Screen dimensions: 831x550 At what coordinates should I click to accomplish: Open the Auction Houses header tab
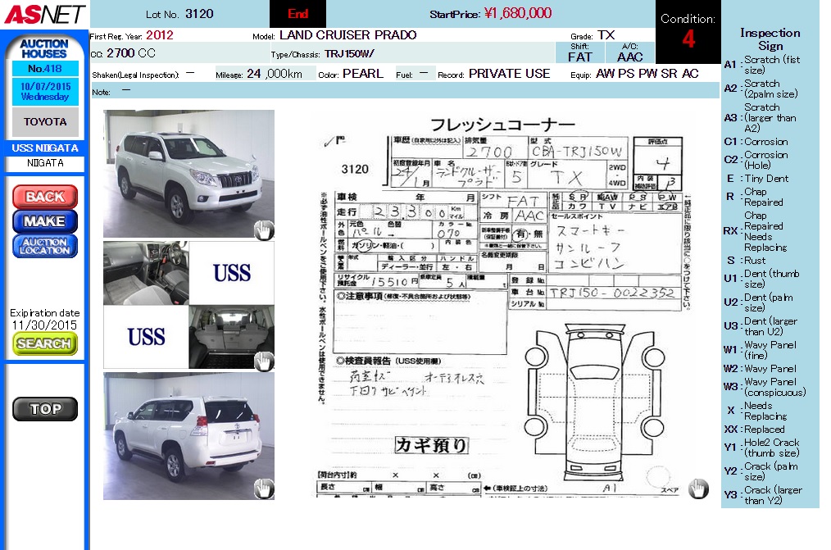[x=45, y=48]
